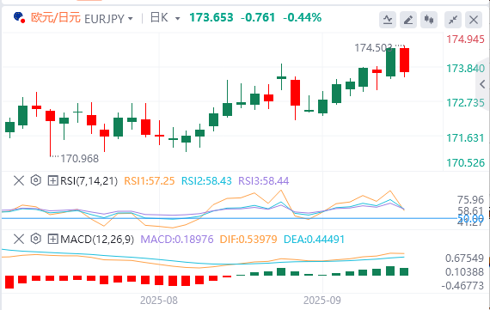This screenshot has height=310, width=490.
Task: Expand the side panel chevron arrow
Action: pos(482,84)
